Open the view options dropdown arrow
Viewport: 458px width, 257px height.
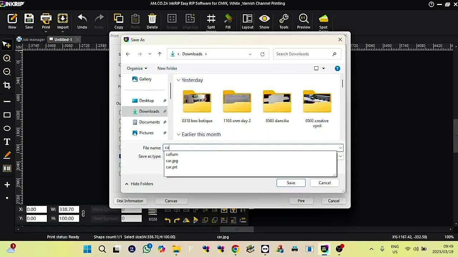[323, 68]
